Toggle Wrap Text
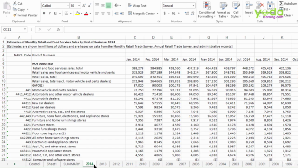This screenshot has height=168, width=298. [x=137, y=6]
